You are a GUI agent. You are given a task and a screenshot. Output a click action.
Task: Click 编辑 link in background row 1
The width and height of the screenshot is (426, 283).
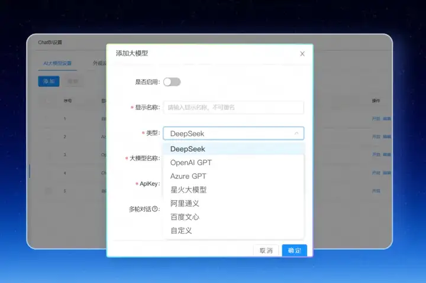point(387,119)
